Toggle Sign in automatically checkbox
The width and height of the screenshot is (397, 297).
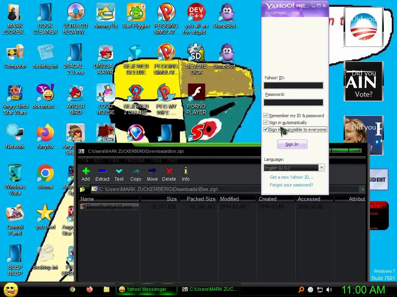click(266, 123)
